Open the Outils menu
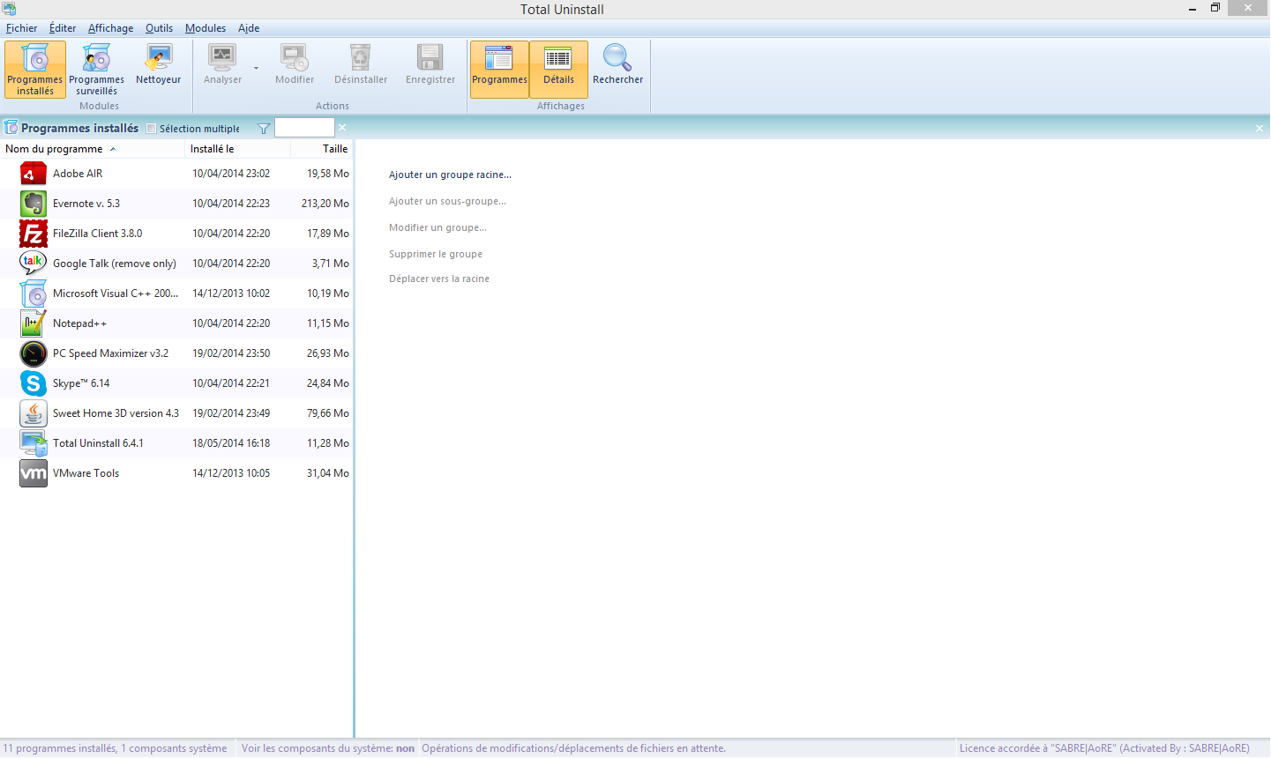The width and height of the screenshot is (1271, 758). 159,28
